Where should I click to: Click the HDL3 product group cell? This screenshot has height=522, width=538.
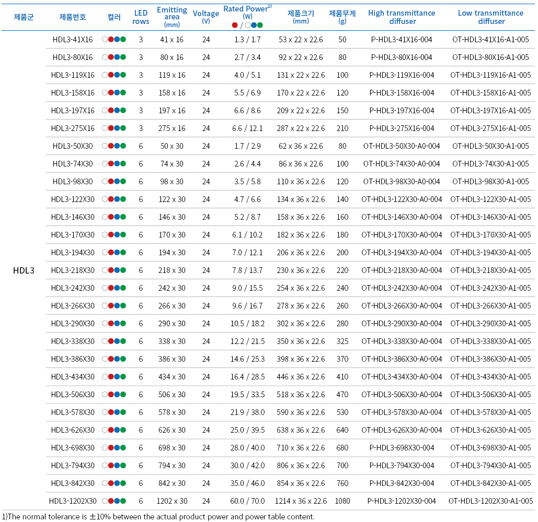click(x=24, y=270)
